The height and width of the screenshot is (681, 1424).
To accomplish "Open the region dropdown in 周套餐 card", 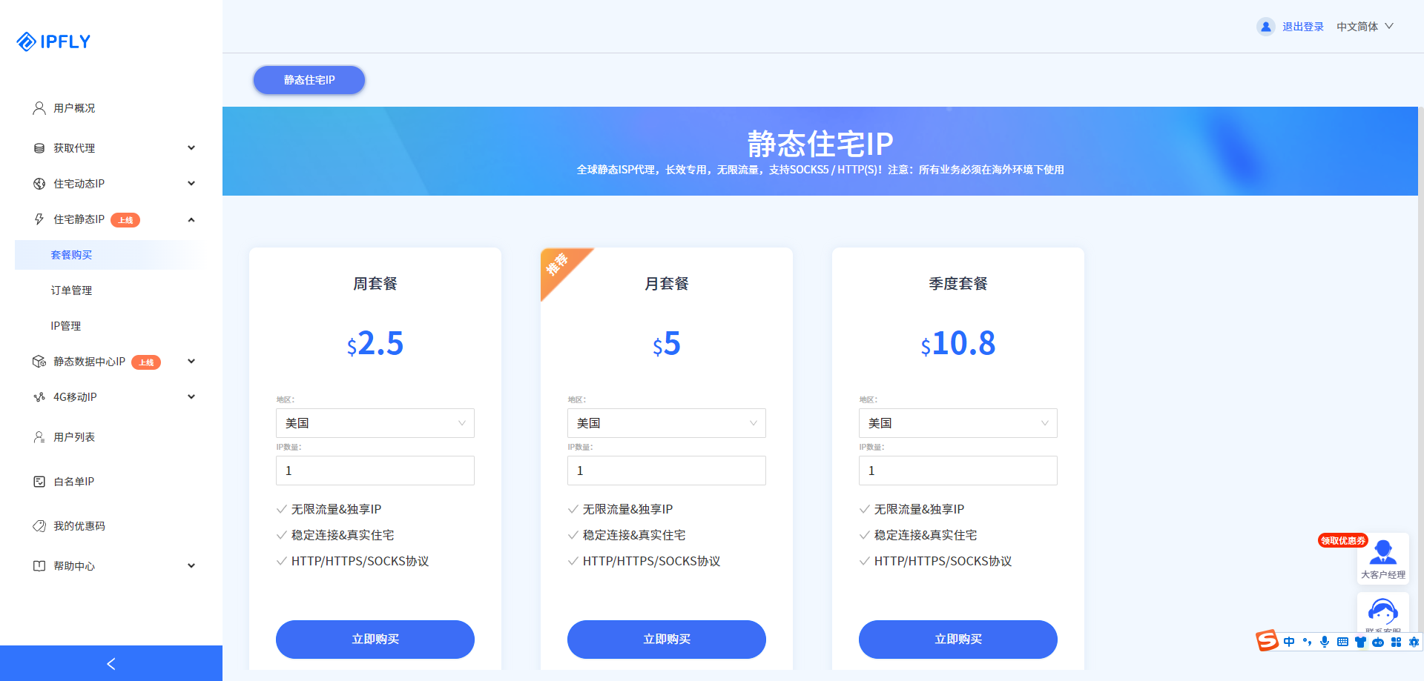I will point(375,423).
